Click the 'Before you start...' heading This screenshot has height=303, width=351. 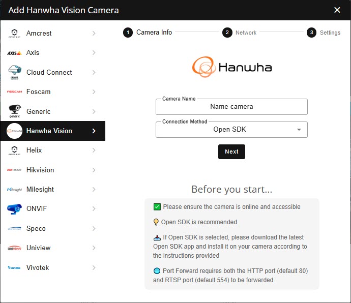point(232,189)
